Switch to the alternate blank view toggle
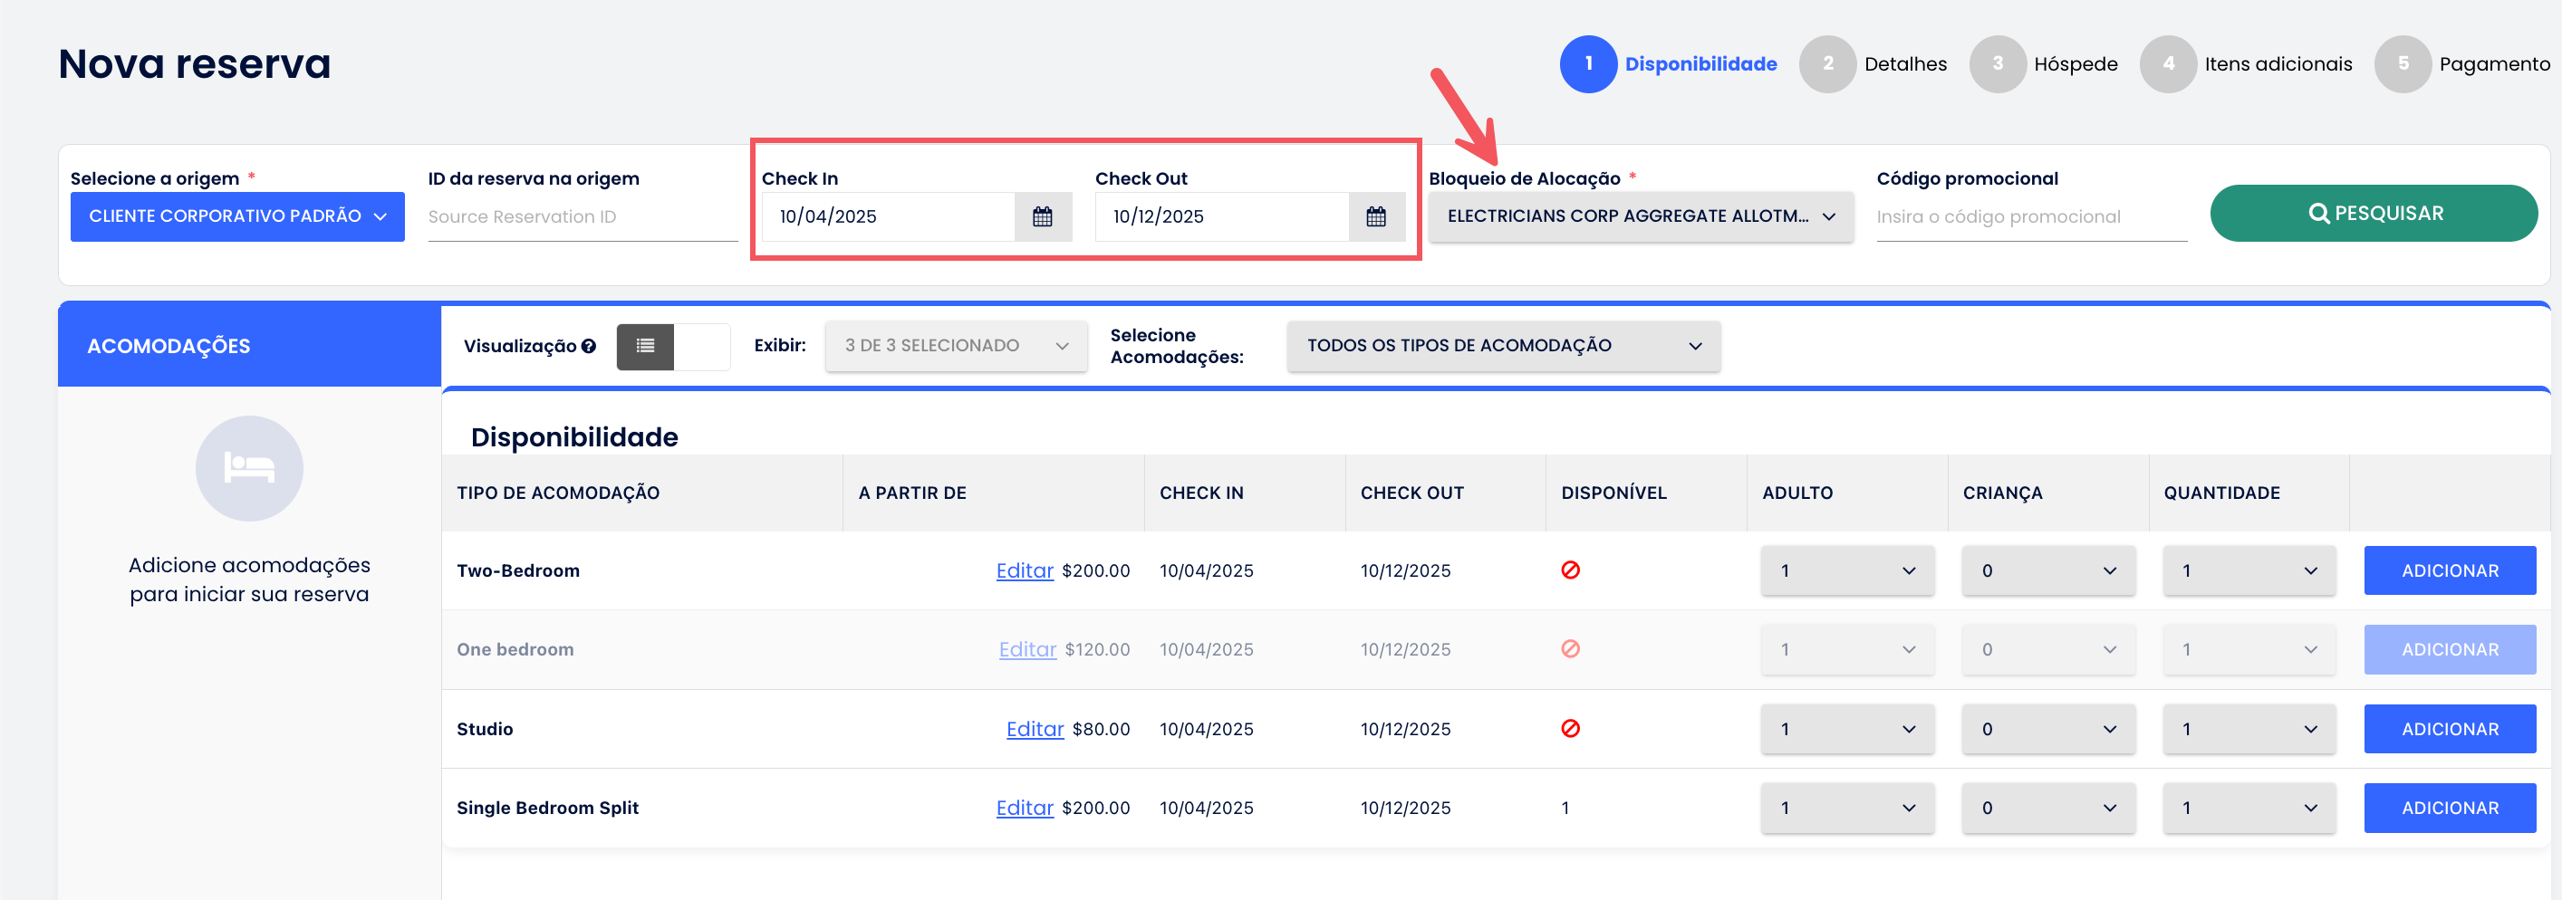Screen dimensions: 2562x900 702,346
